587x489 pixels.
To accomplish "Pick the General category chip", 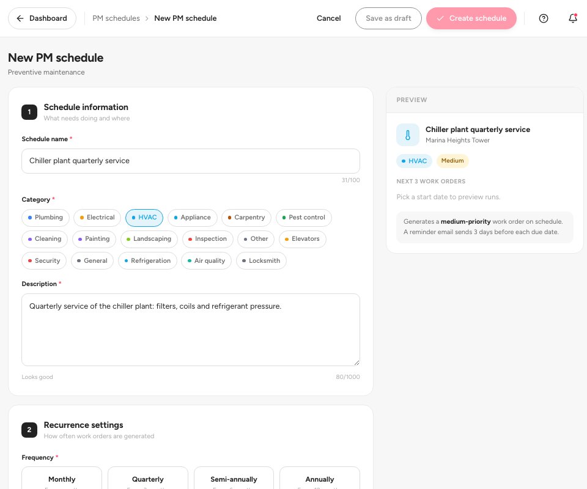I will coord(92,261).
